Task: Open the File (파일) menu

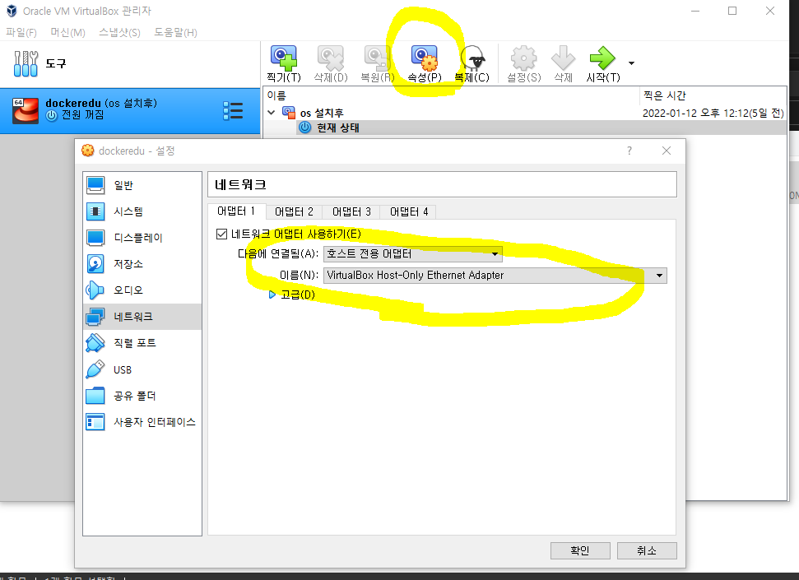Action: [x=21, y=33]
